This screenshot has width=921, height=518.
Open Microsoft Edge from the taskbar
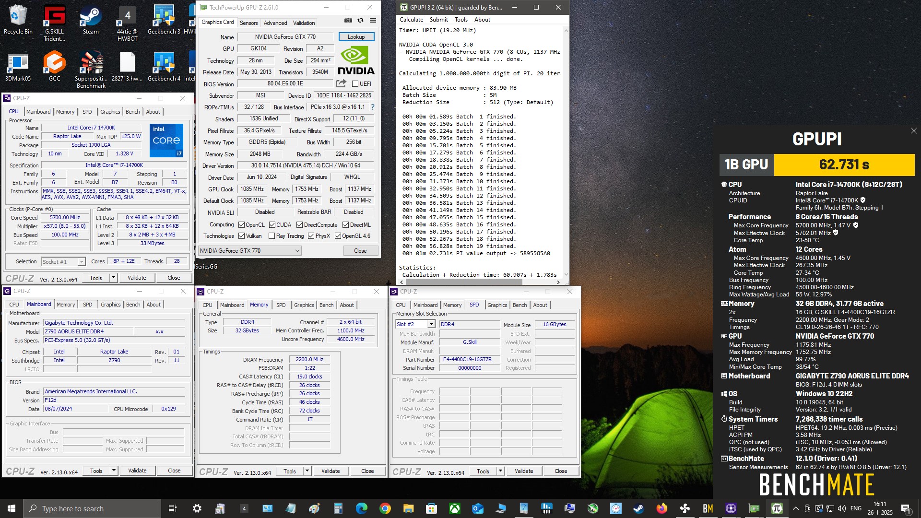362,508
